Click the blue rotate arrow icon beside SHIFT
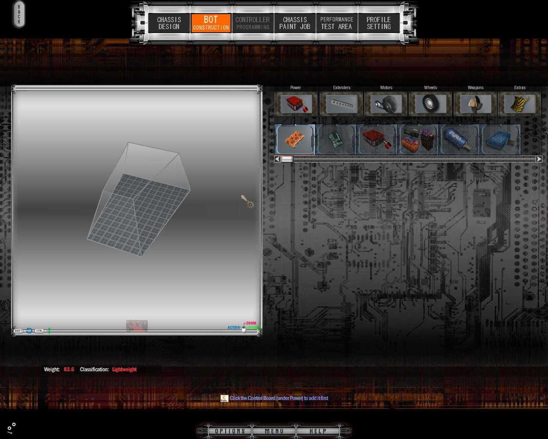The image size is (548, 439). 29,331
